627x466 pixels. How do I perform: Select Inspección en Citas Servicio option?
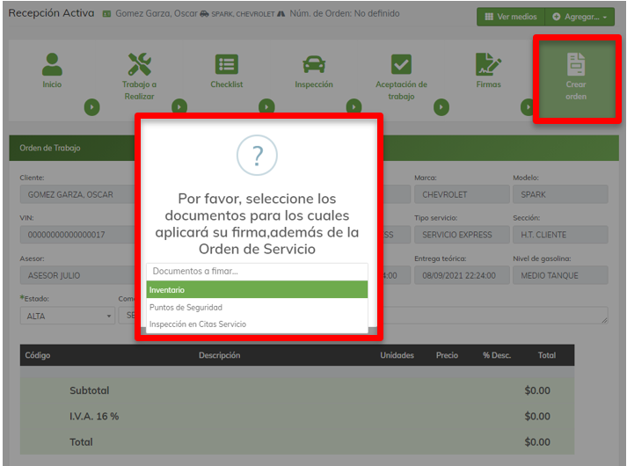tap(256, 324)
